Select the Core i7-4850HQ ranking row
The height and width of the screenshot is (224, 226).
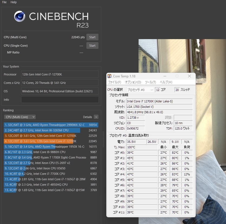[51, 185]
